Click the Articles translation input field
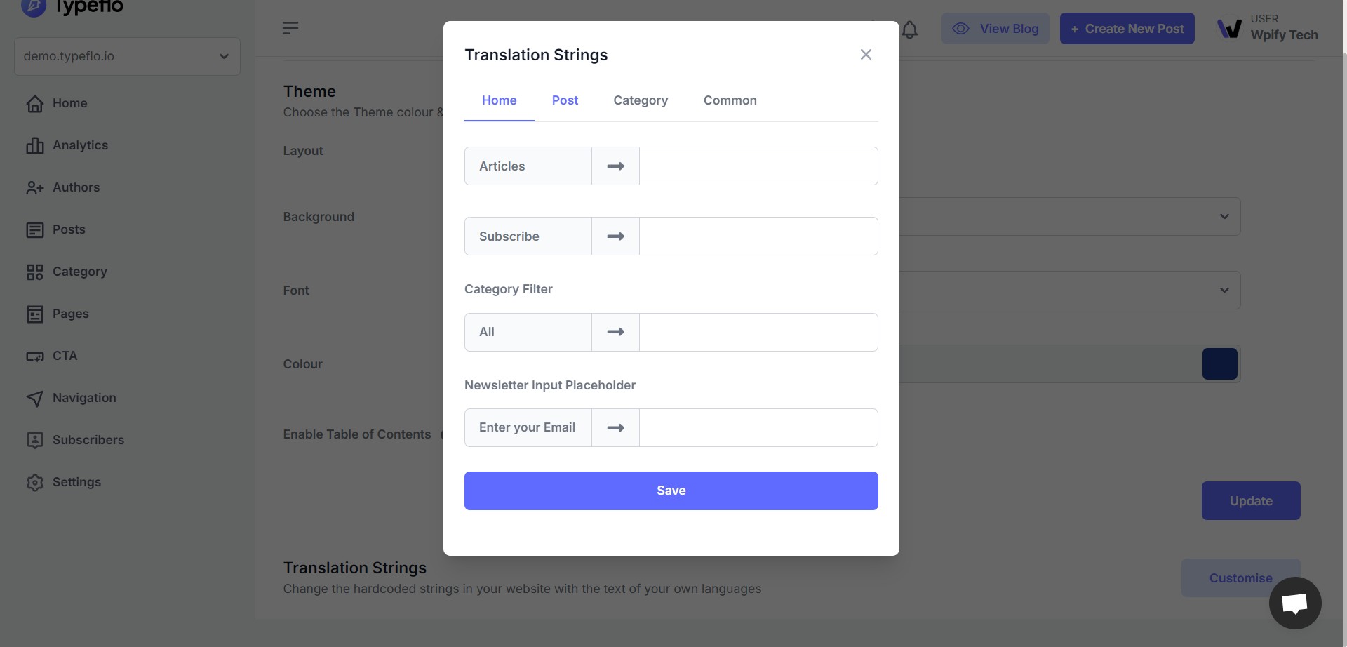Image resolution: width=1347 pixels, height=647 pixels. [x=758, y=166]
